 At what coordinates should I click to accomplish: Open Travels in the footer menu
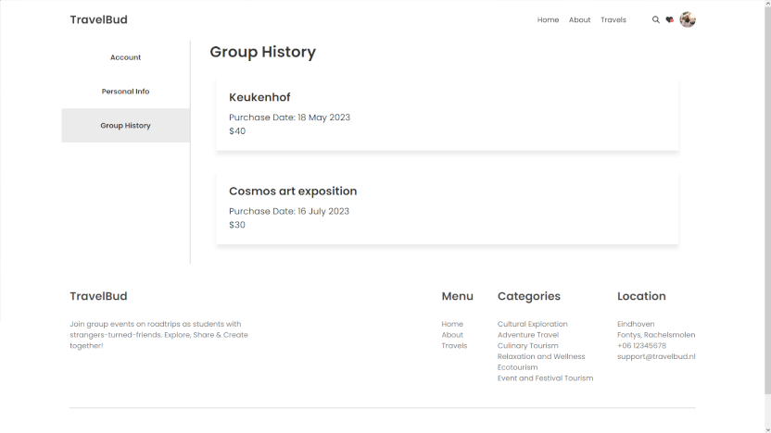454,346
